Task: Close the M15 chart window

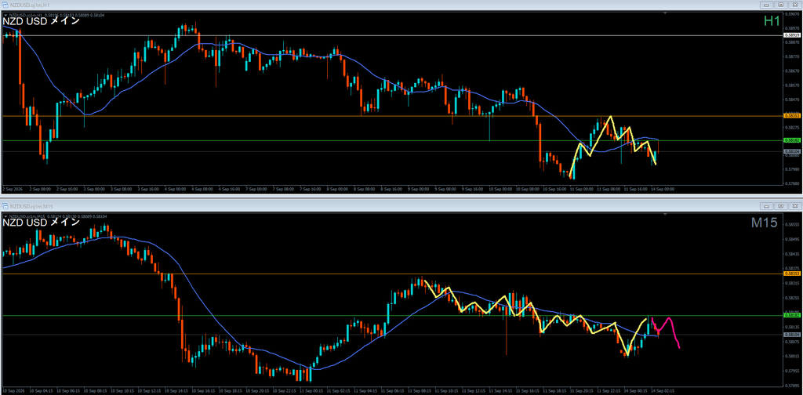Action: pos(794,205)
